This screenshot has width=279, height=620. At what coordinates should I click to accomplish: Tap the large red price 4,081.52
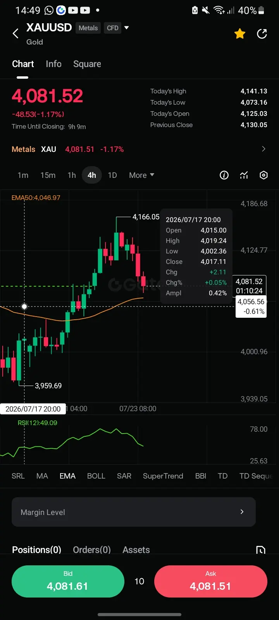tap(47, 96)
